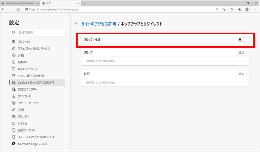Click the back arrow to サイトのアクセス許可

click(77, 24)
